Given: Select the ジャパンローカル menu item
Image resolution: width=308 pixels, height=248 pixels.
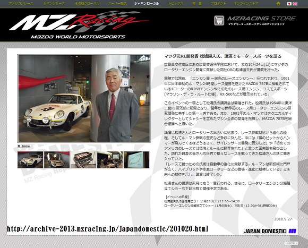Looking at the screenshot, I should (x=147, y=4).
